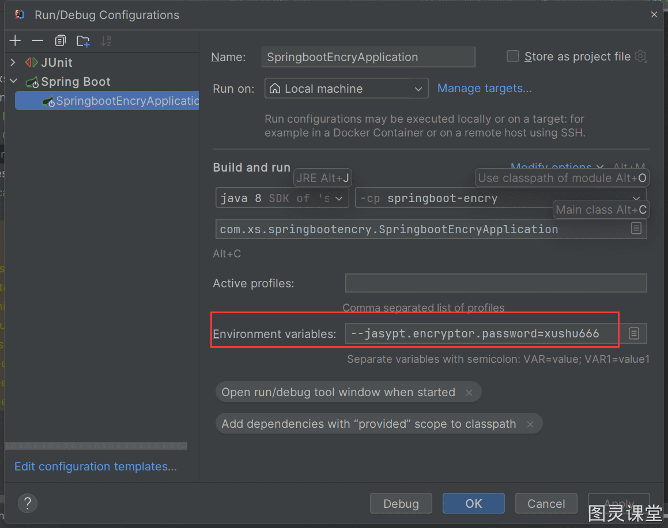Close the Run/Debug Configurations dialog
The image size is (668, 528).
click(654, 14)
